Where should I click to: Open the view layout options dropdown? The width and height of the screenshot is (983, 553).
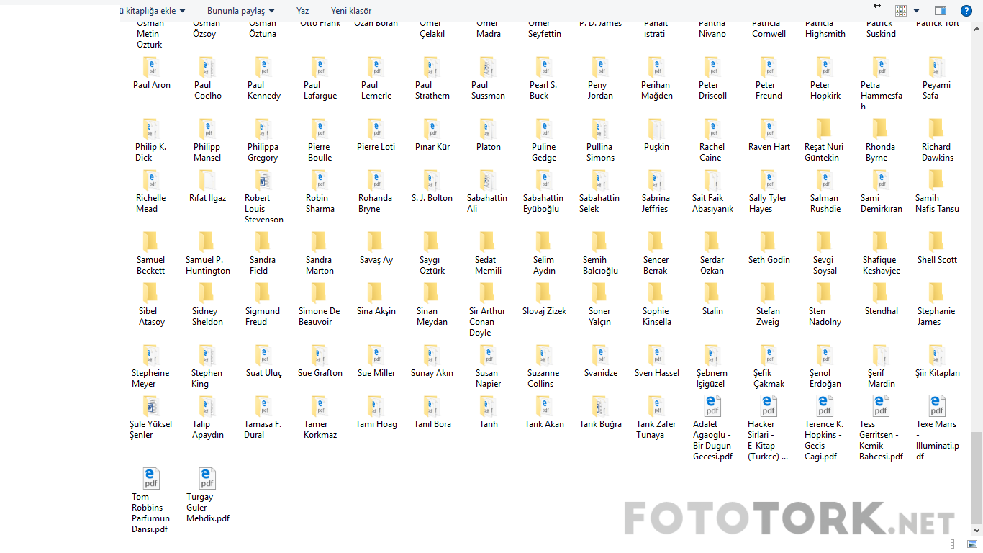(916, 11)
